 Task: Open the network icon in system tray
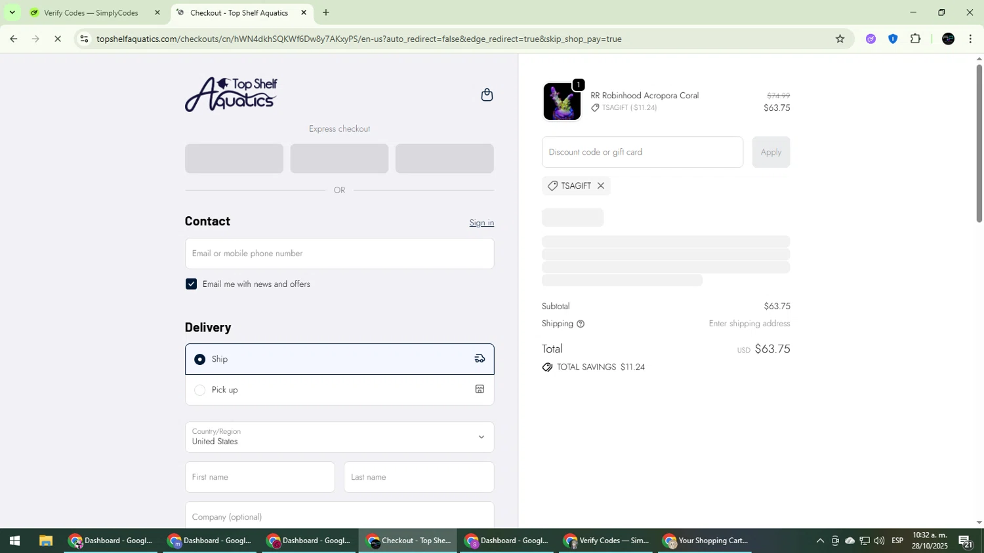click(x=865, y=541)
